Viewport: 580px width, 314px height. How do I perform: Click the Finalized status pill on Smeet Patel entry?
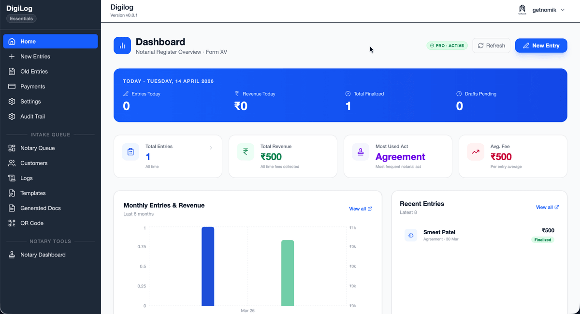(x=542, y=239)
